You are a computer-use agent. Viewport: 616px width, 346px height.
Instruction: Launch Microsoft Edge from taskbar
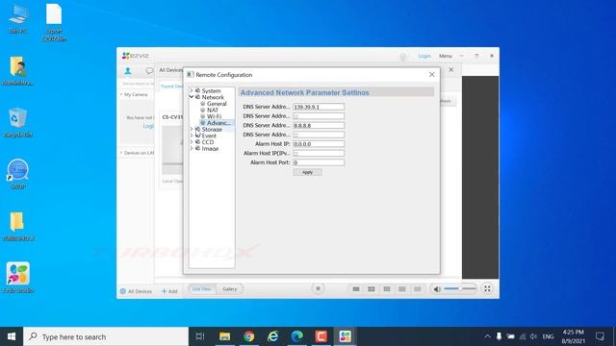[x=297, y=336]
